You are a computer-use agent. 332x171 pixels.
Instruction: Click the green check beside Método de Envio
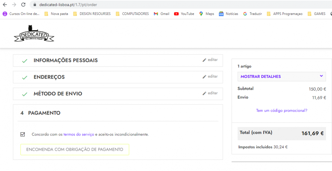point(25,94)
